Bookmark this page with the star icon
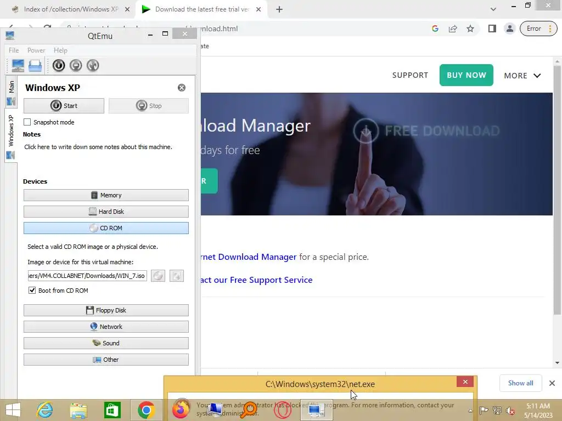Viewport: 562px width, 421px height. click(x=470, y=29)
